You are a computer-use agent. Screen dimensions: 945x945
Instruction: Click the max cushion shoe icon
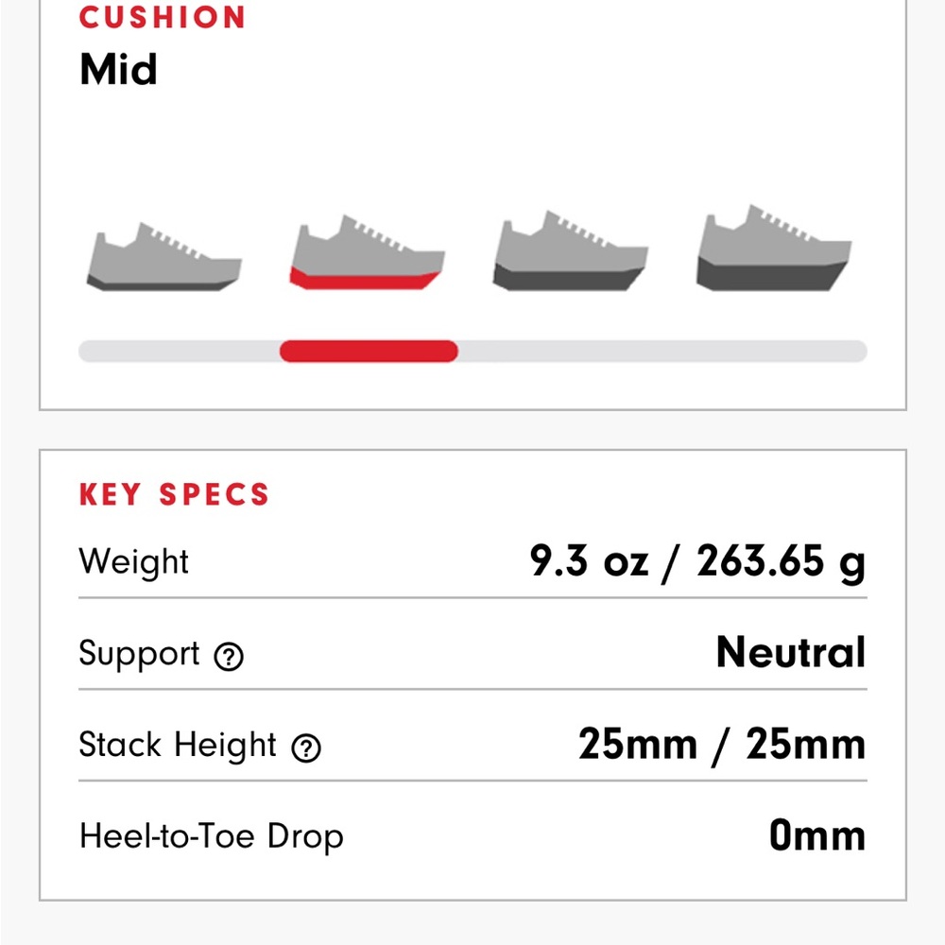click(x=774, y=248)
